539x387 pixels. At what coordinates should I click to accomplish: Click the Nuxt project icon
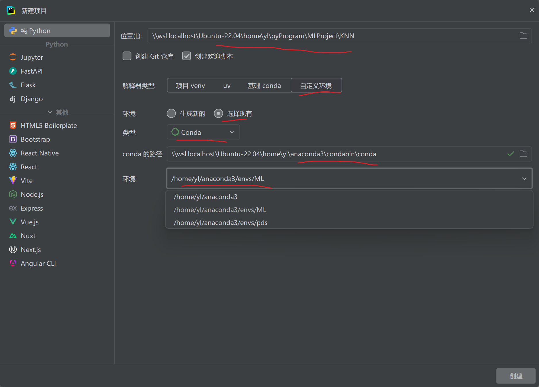(13, 236)
